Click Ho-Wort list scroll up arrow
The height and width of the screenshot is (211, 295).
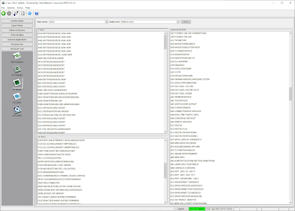pos(165,141)
